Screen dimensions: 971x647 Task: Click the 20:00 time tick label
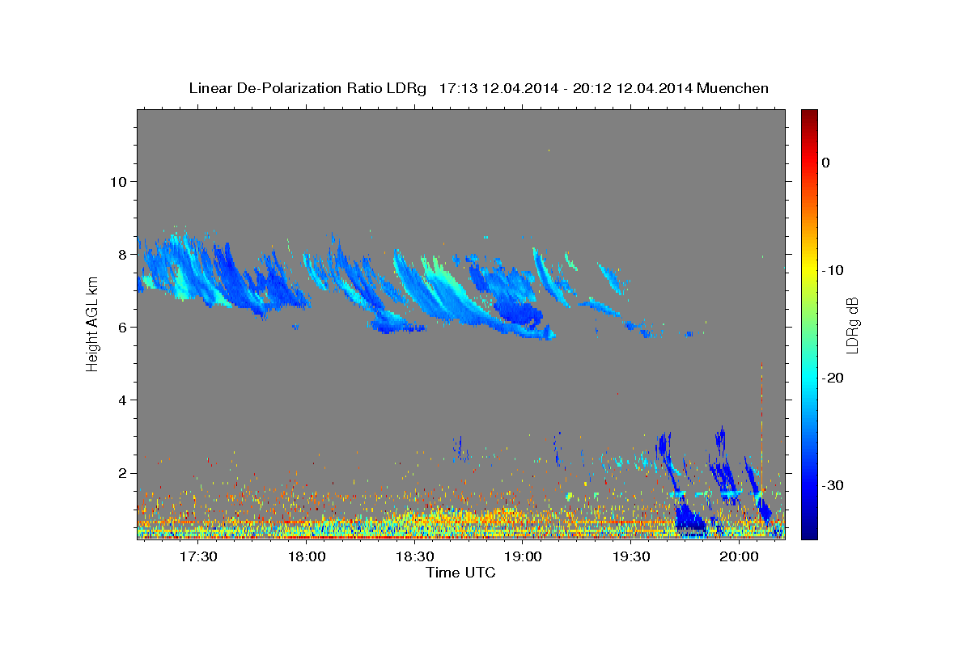pyautogui.click(x=740, y=556)
